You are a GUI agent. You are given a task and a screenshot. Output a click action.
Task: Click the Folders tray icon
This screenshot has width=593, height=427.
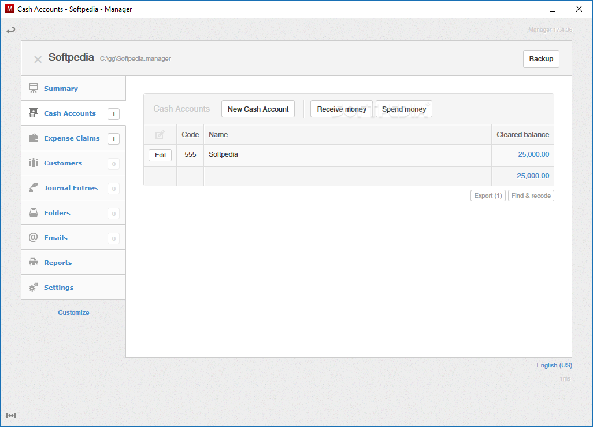pyautogui.click(x=34, y=213)
